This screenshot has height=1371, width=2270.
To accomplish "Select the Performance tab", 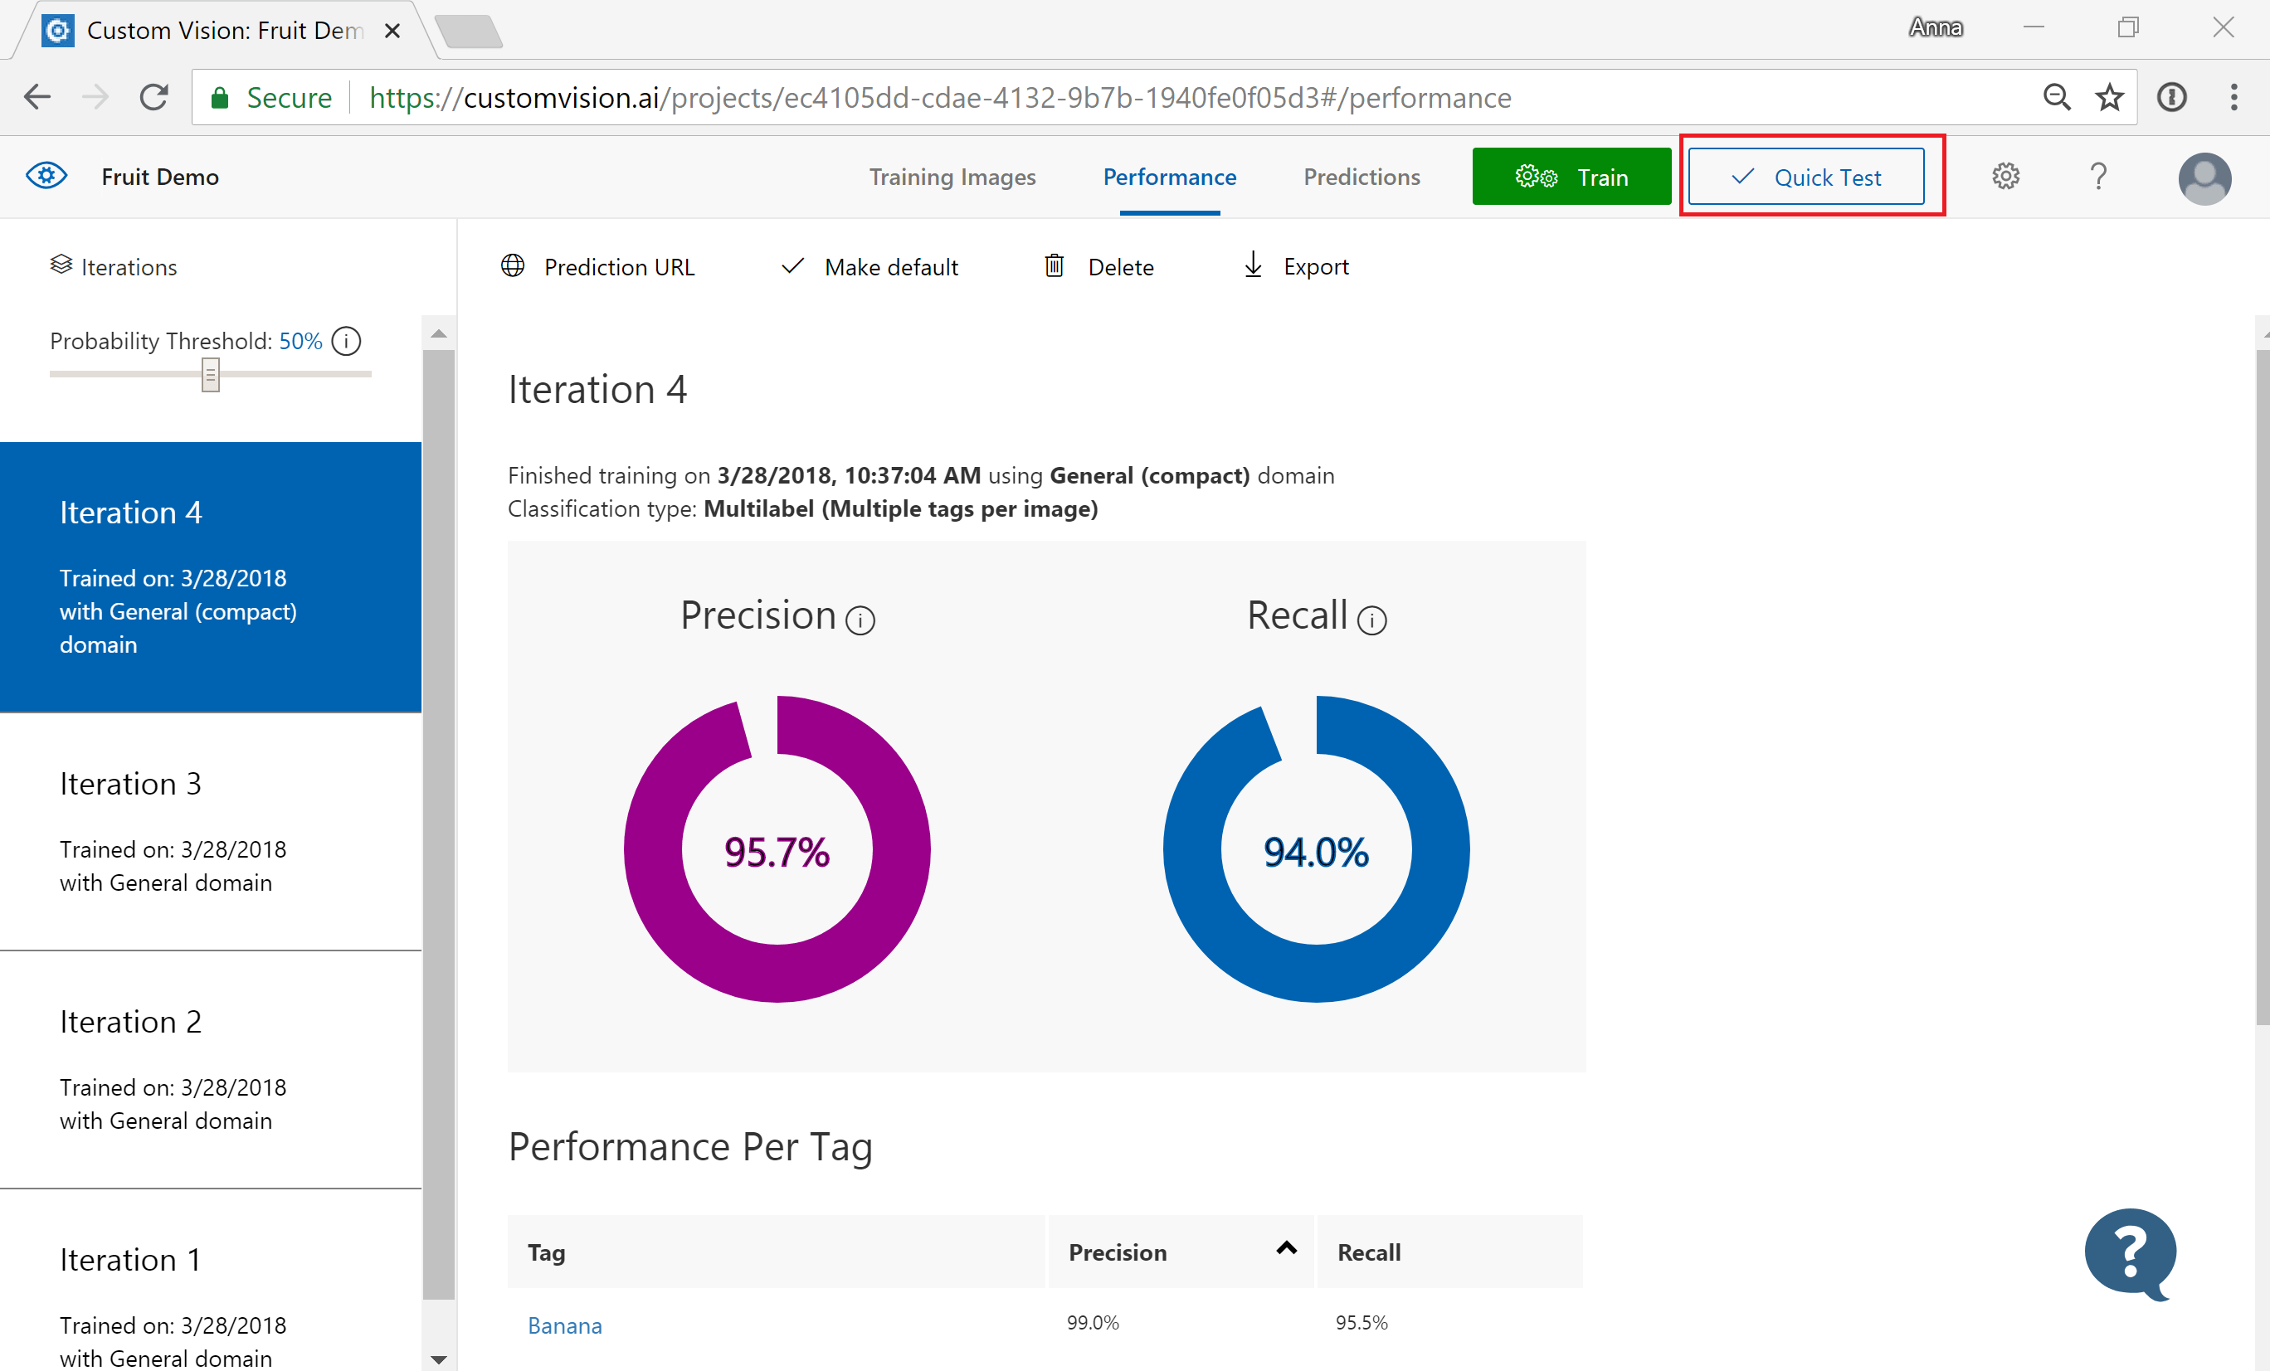I will pyautogui.click(x=1169, y=177).
